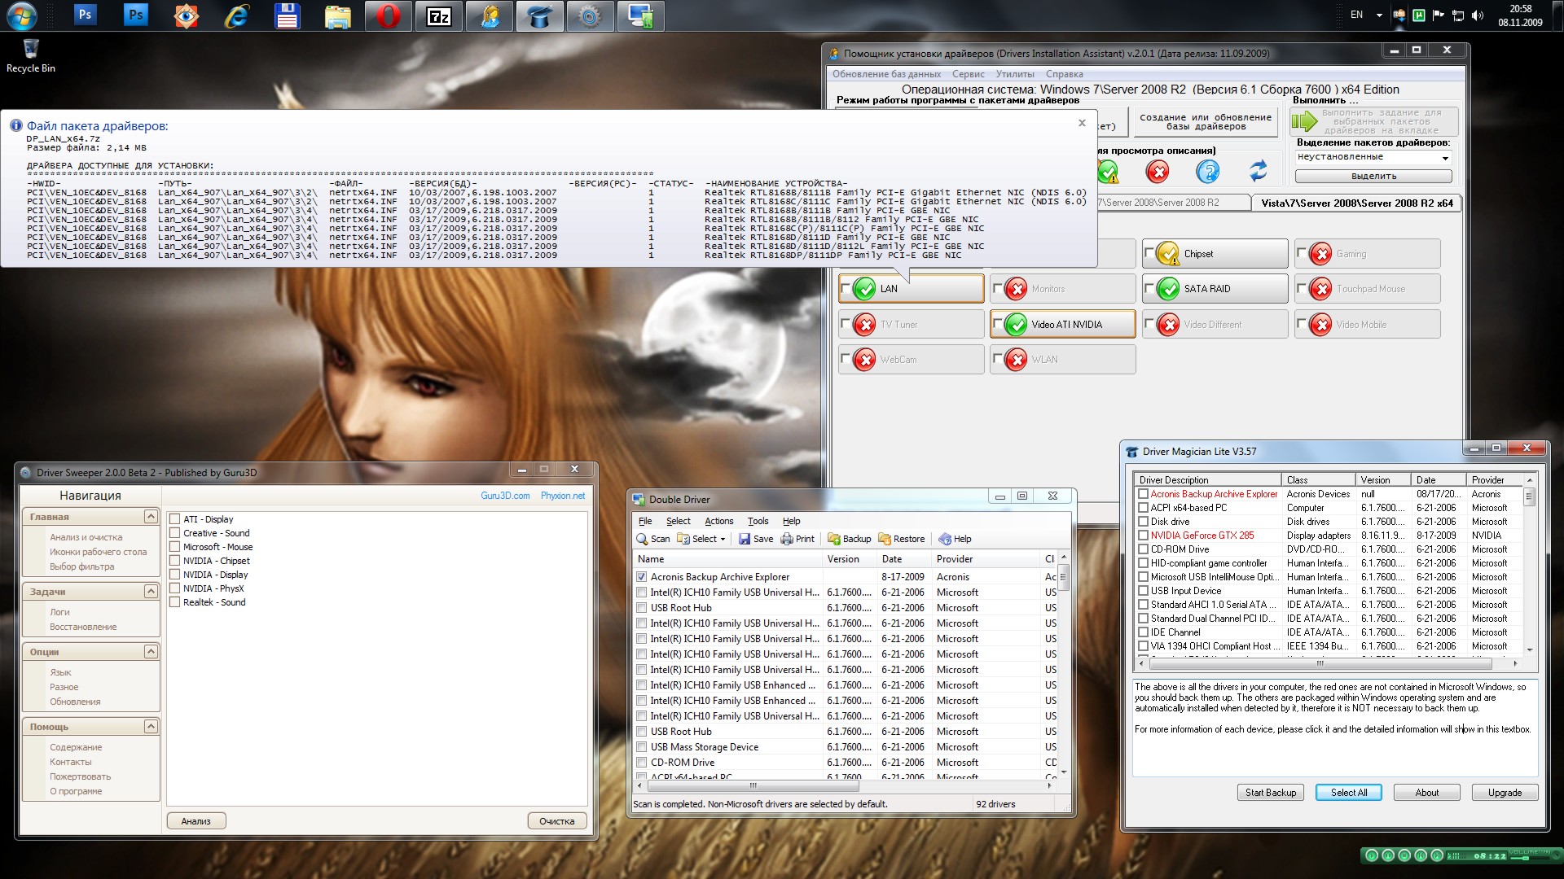
Task: Check the NVIDIA - Display checkbox in Driver Sweeper
Action: click(174, 575)
